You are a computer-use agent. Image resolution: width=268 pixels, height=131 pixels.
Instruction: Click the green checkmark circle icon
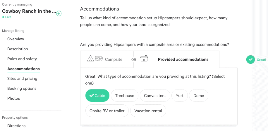250,60
